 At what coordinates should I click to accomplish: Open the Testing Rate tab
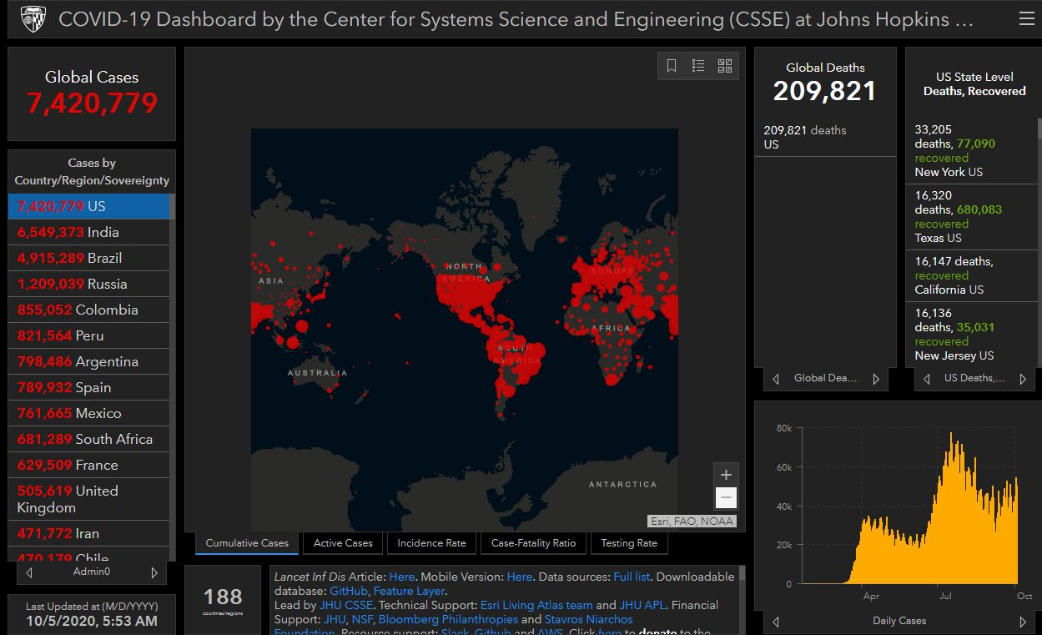pyautogui.click(x=629, y=543)
